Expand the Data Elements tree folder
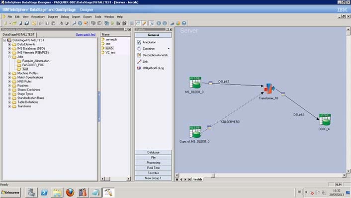Screen dimensions: 351x198 pos(9,44)
